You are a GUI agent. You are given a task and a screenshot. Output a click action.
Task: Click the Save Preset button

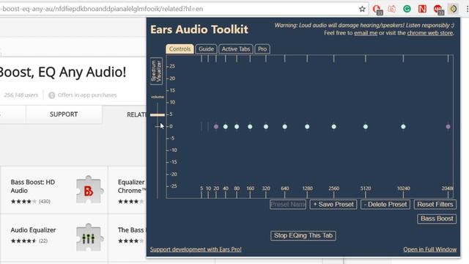click(333, 205)
